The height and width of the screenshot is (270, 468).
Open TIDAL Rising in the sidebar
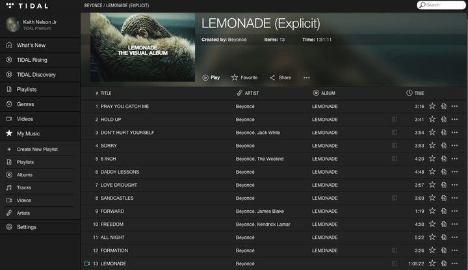point(40,60)
